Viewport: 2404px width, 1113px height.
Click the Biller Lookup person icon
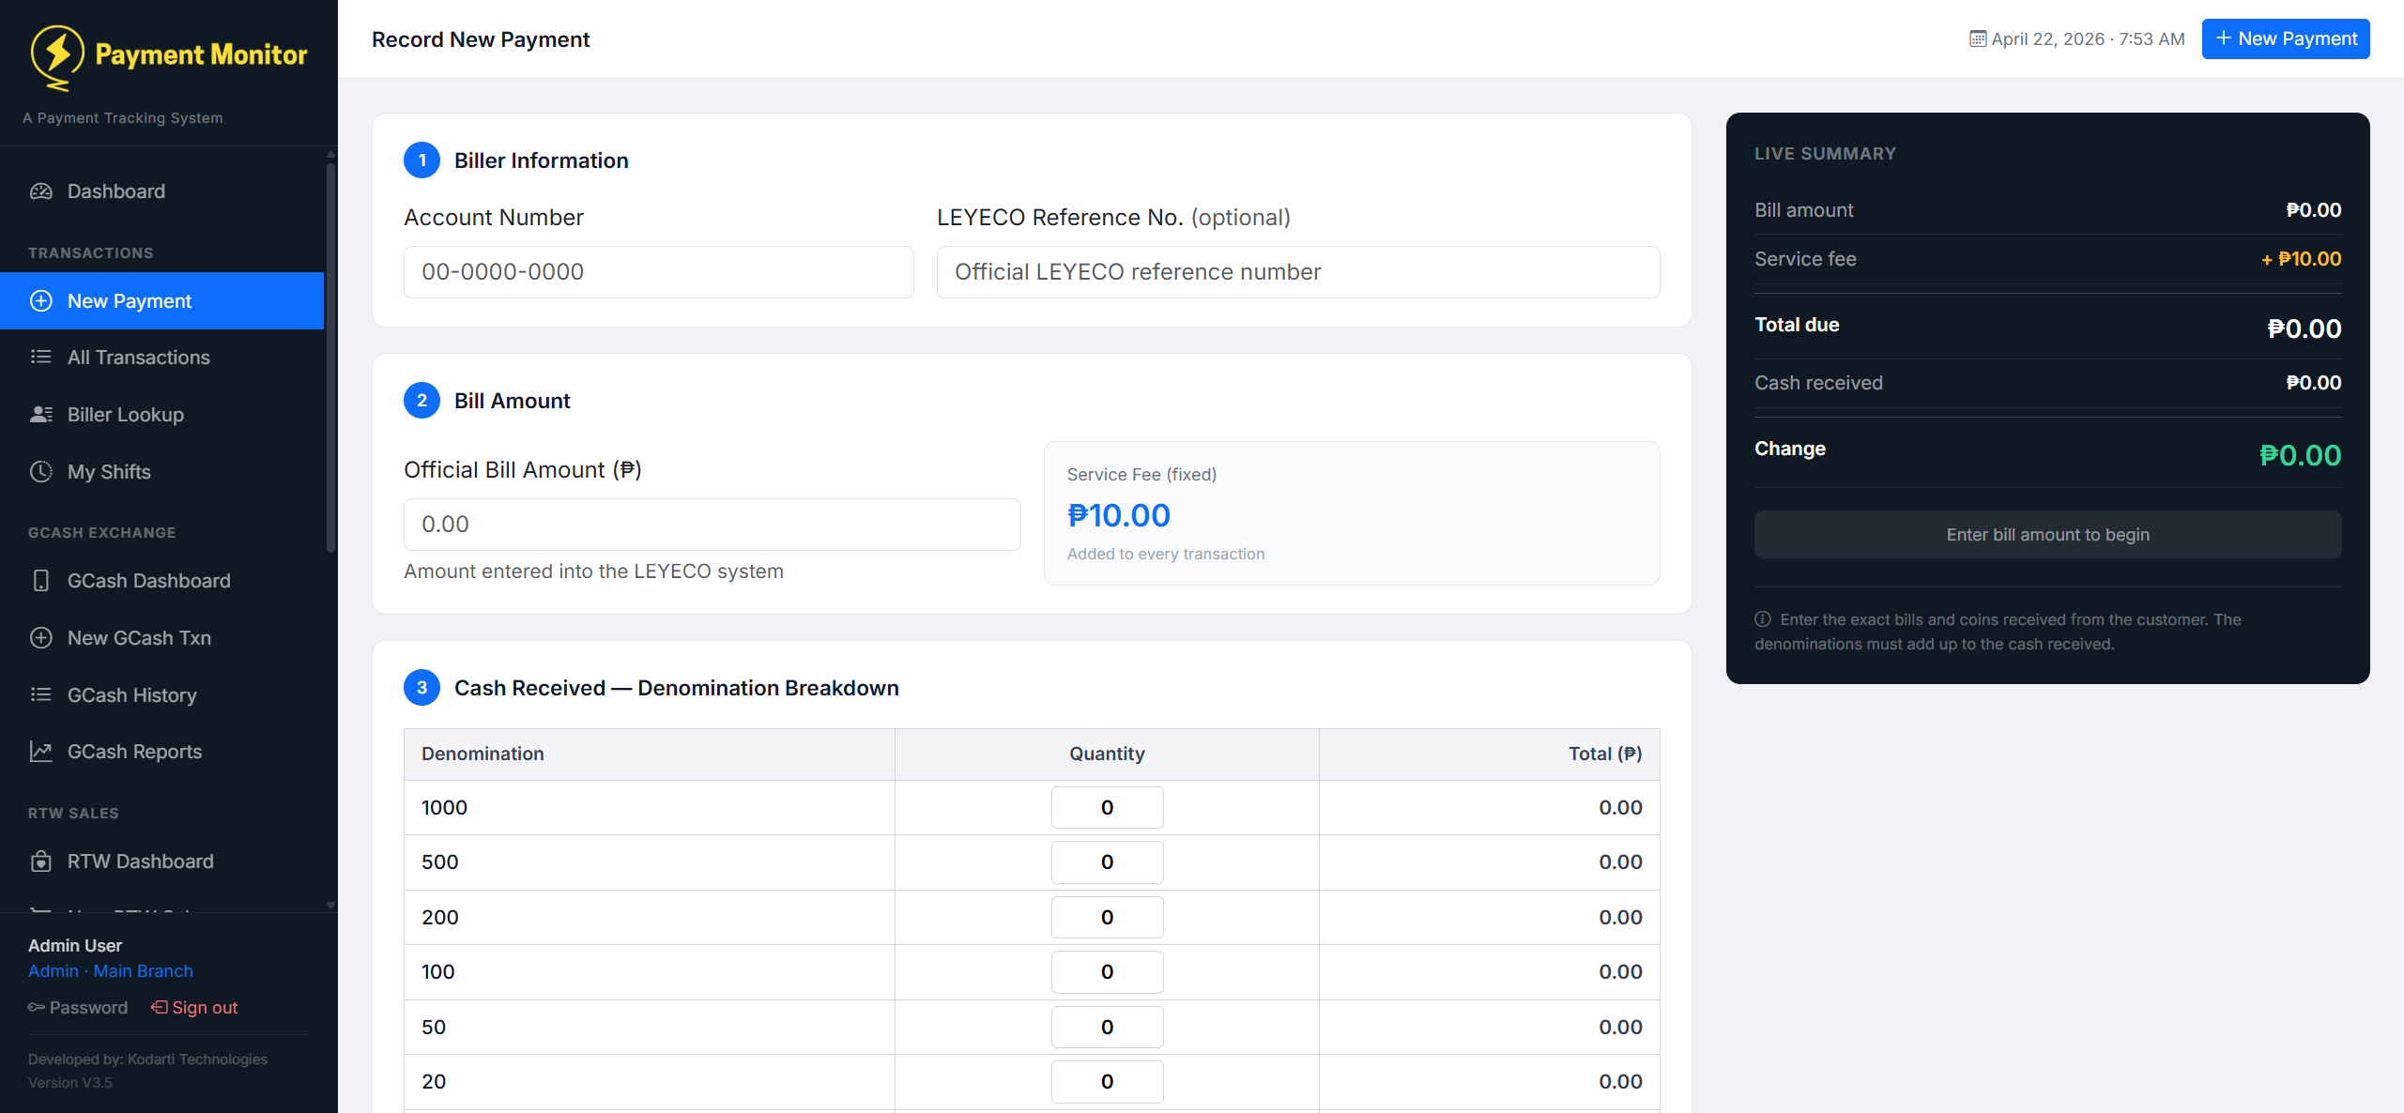[41, 414]
